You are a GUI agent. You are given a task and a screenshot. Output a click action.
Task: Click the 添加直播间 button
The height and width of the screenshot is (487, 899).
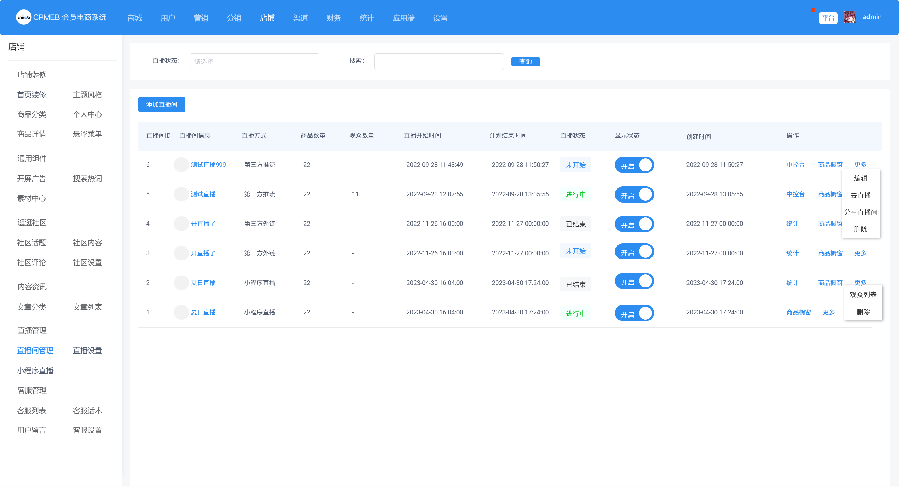click(x=161, y=105)
